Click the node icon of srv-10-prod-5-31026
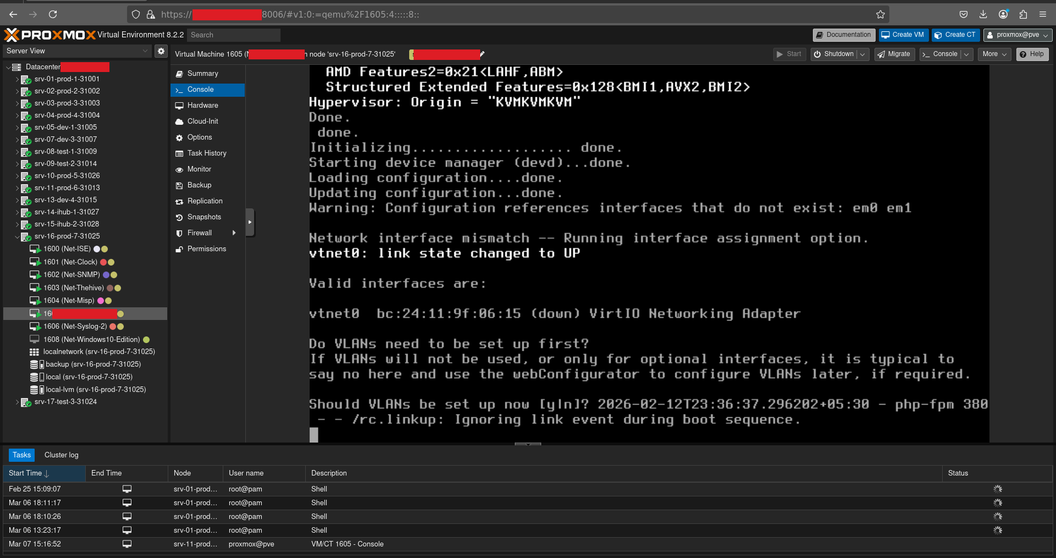Screen dimensions: 1056x558 click(26, 176)
